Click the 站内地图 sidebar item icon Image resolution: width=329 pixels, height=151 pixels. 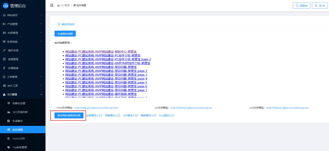pyautogui.click(x=8, y=130)
